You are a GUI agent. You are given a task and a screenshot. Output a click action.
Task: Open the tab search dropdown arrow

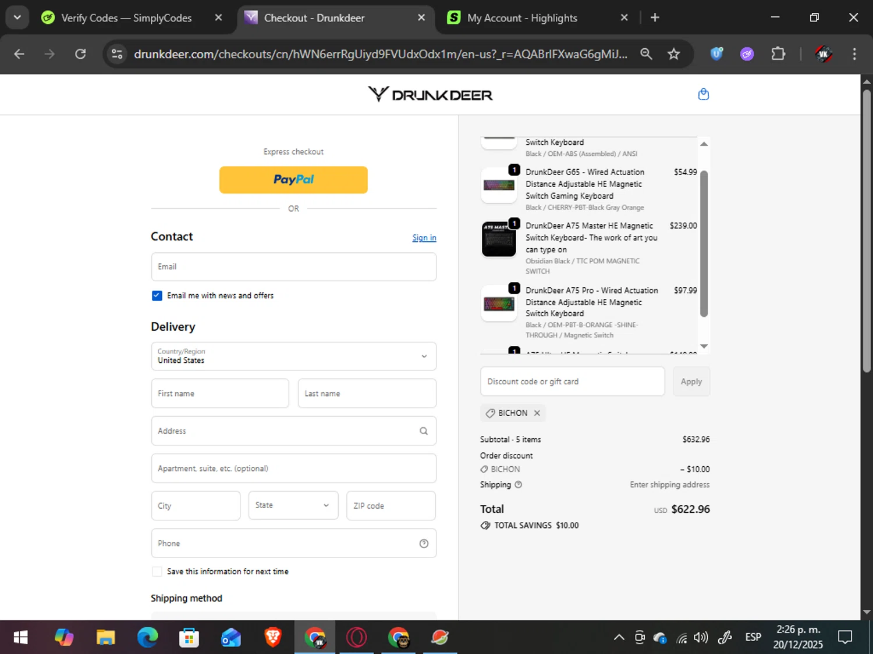click(x=17, y=17)
